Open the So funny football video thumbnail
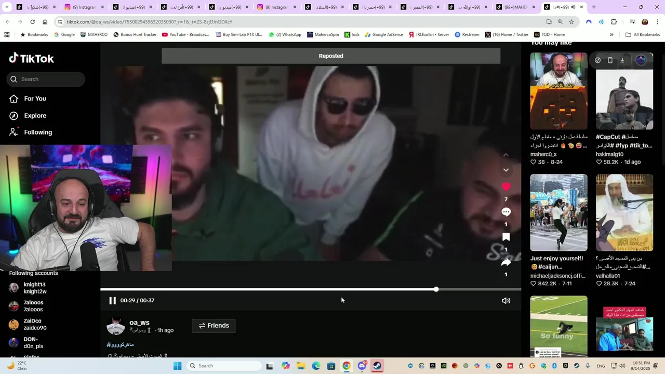Screen dimensions: 665x374 558,327
